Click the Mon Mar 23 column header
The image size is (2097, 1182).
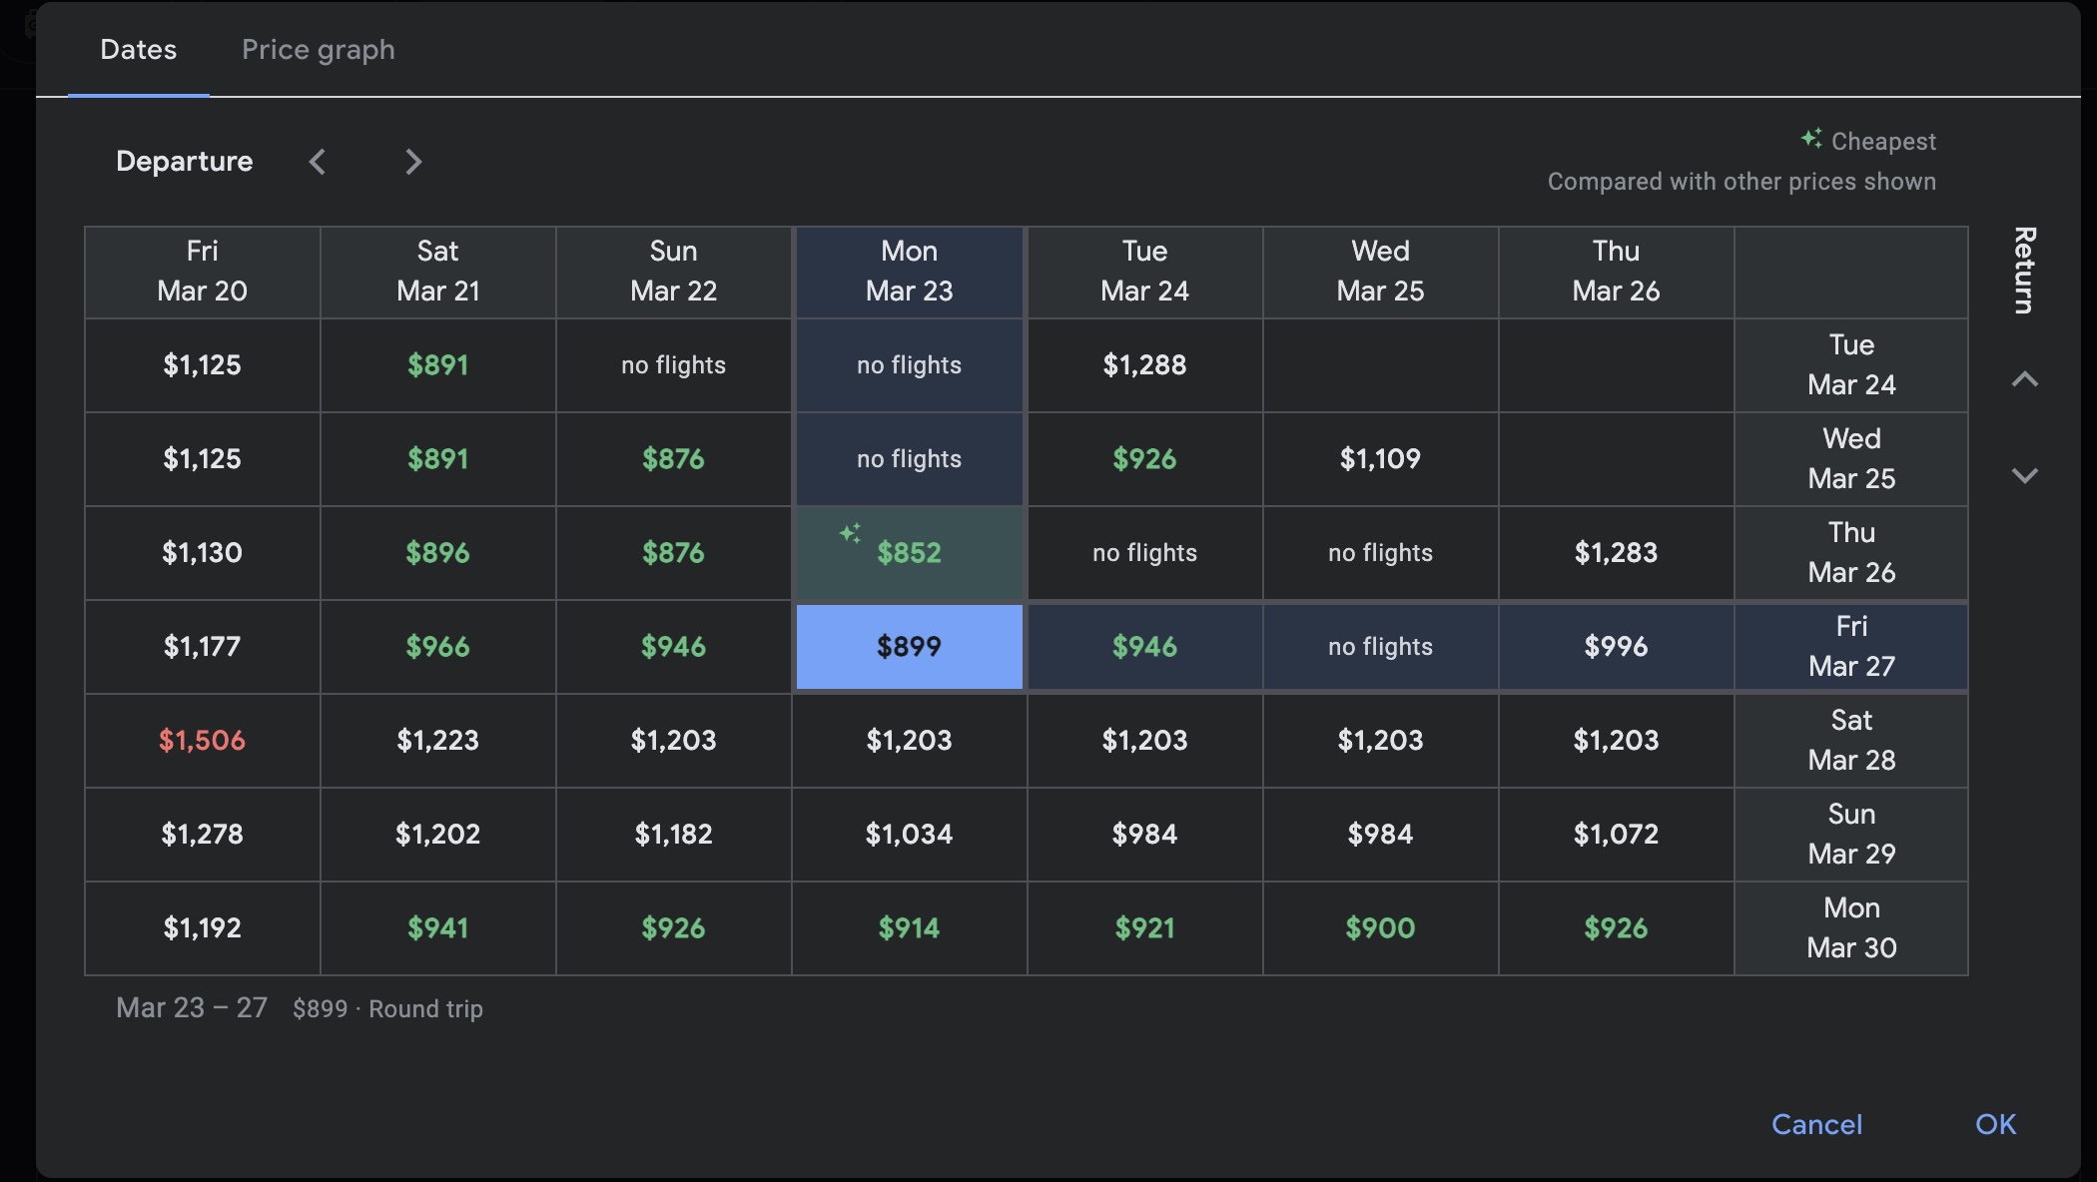(909, 272)
